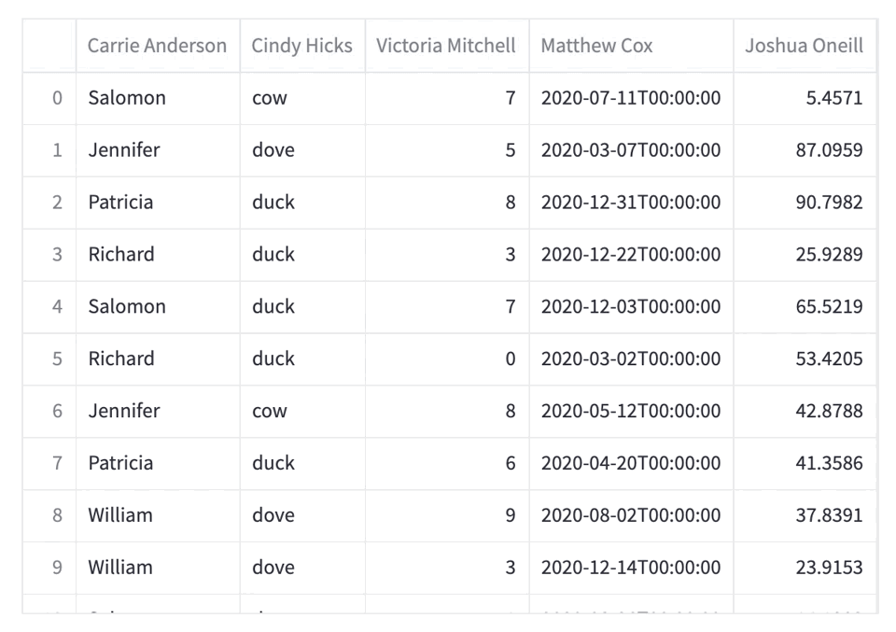Screen dimensions: 896x632
Task: Click the Matthew Cox column header
Action: coord(632,46)
